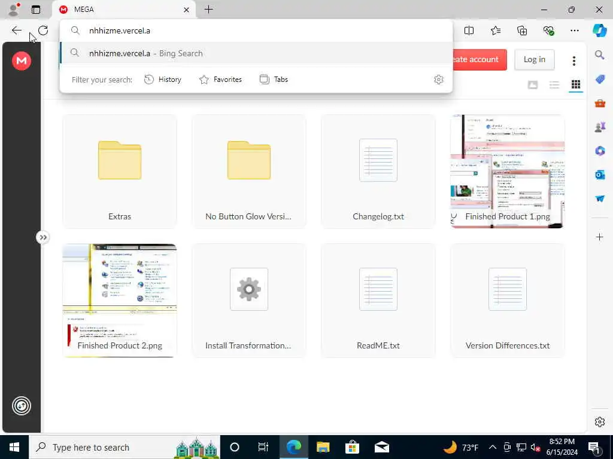Click the taskbar search box
The height and width of the screenshot is (459, 613).
click(x=125, y=447)
